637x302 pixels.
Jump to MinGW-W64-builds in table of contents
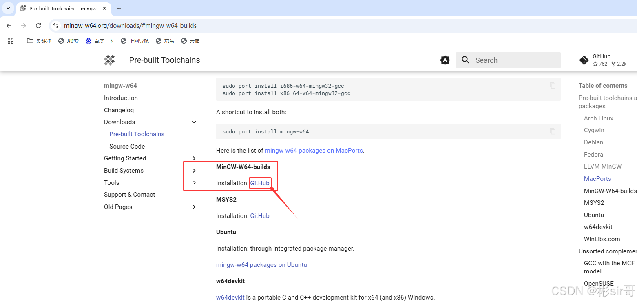tap(610, 191)
